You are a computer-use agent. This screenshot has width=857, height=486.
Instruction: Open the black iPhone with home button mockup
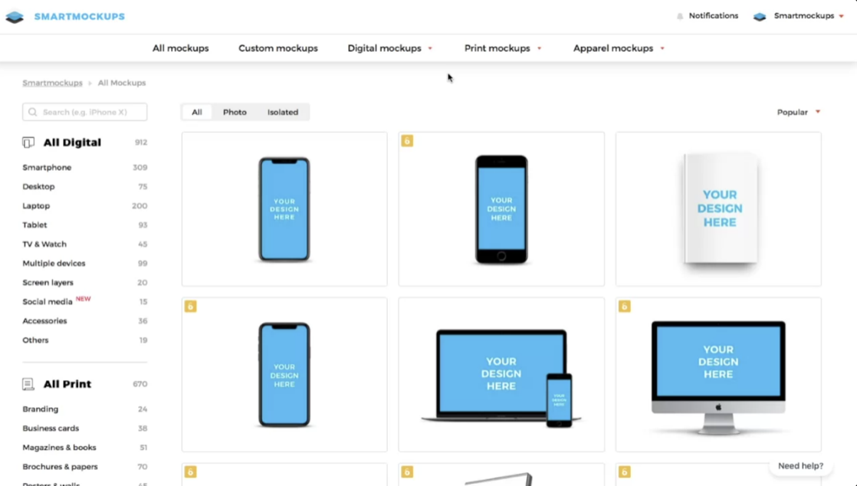coord(501,209)
